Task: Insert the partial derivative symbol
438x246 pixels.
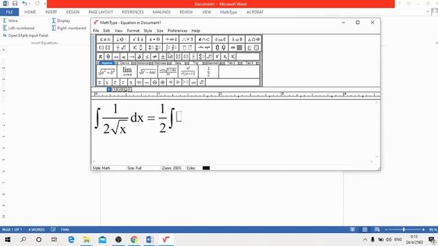Action: (x=140, y=57)
